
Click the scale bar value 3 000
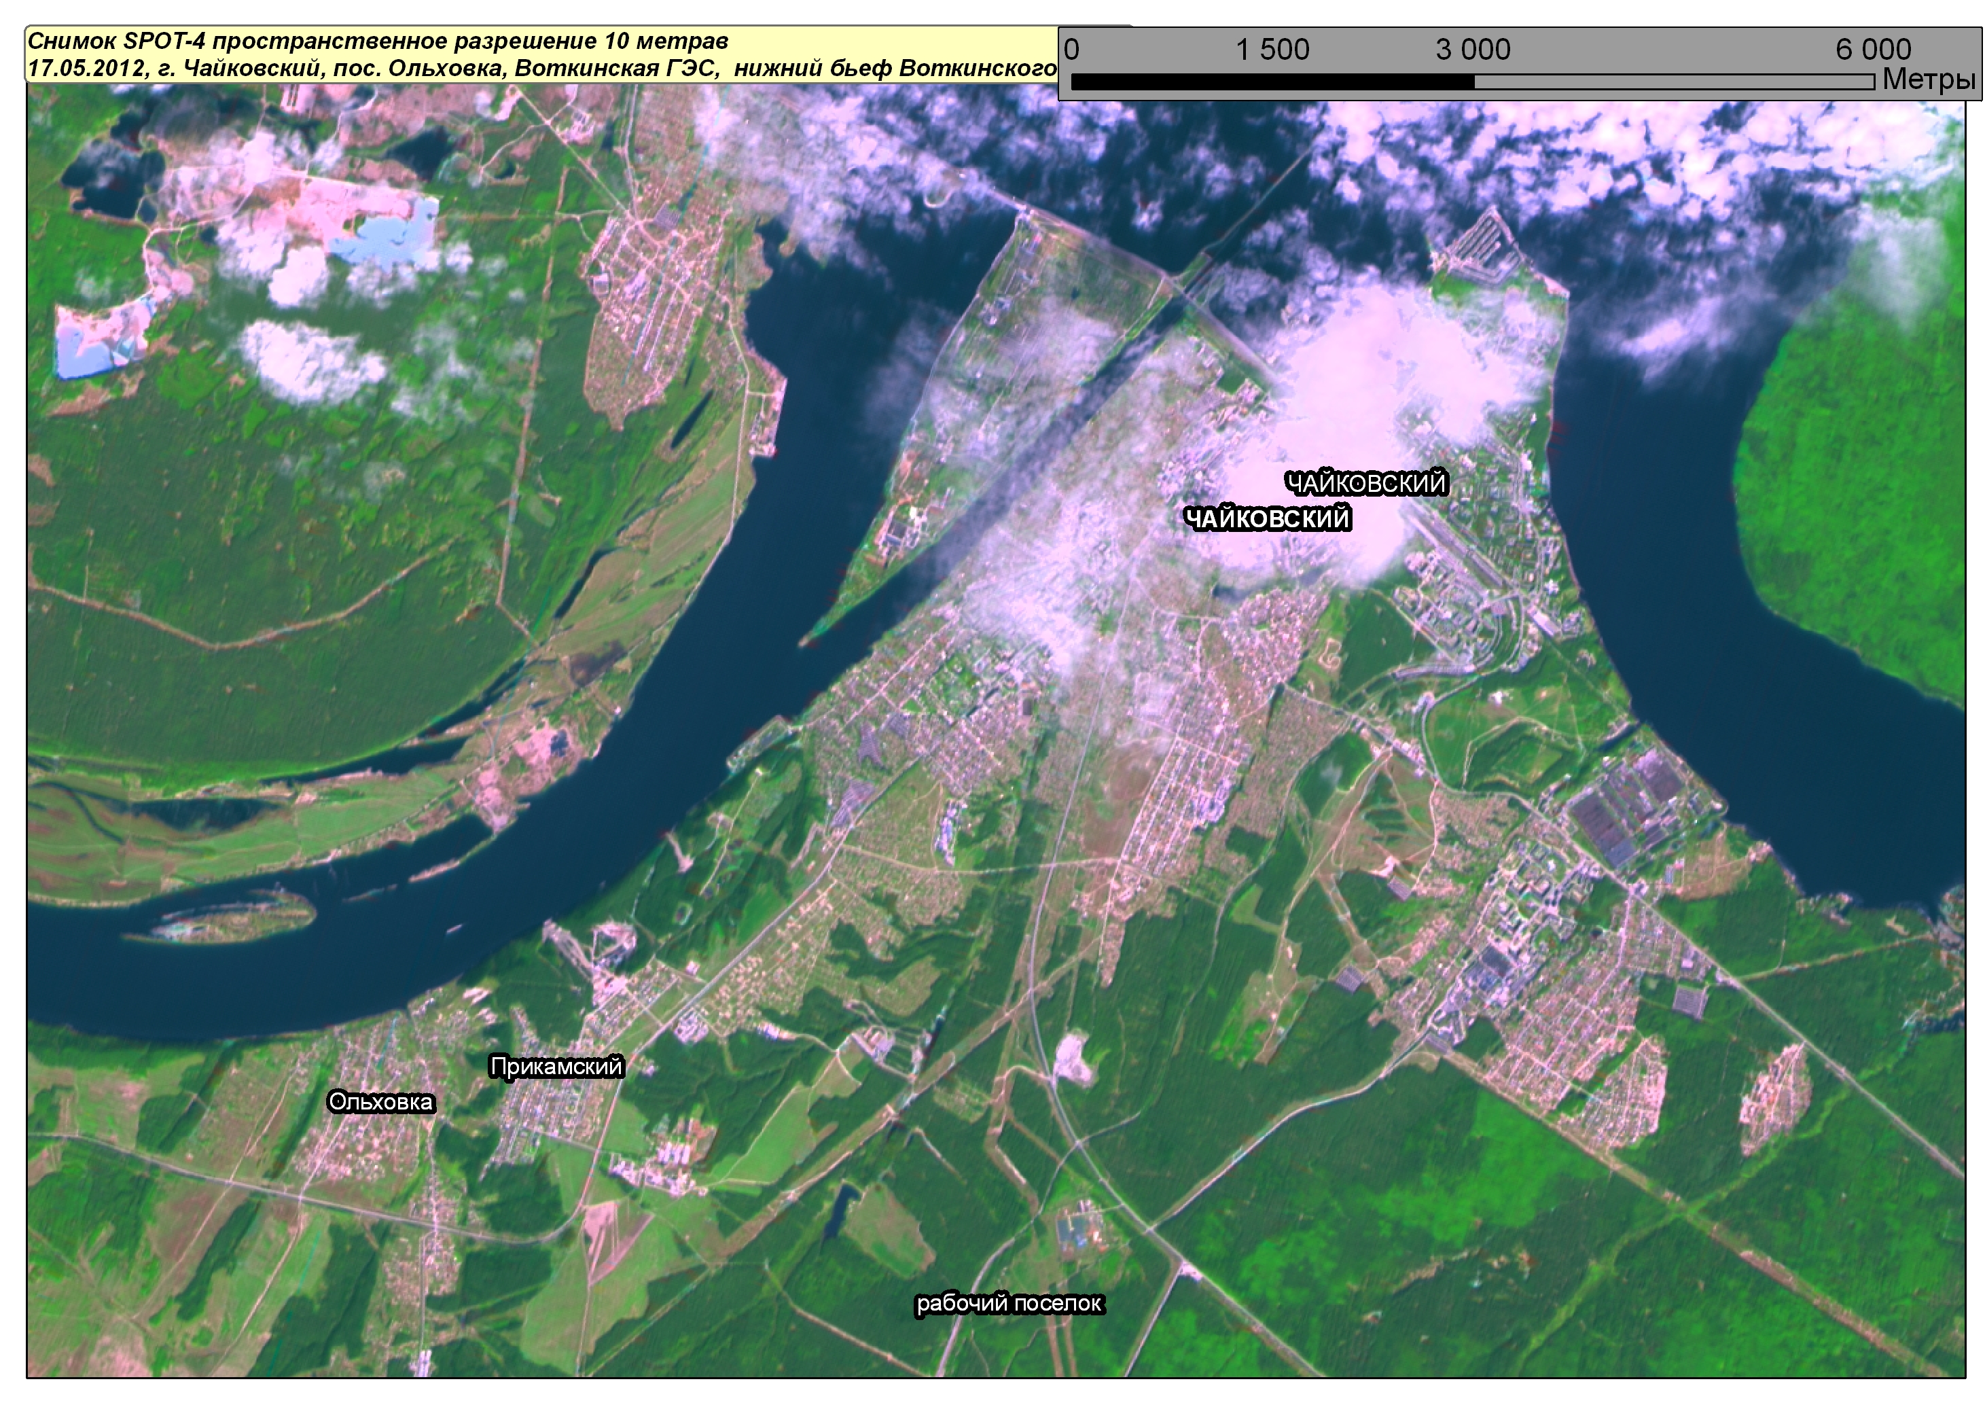coord(1473,50)
